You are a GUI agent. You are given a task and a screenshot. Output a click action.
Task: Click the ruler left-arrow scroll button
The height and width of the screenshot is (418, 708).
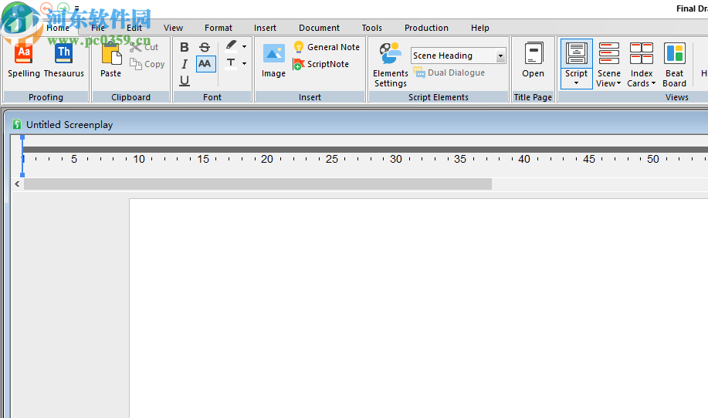click(x=17, y=184)
